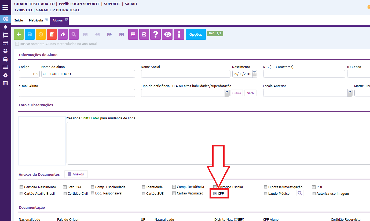Enable the Cartão SUS checkbox
Viewport: 370px width, 221px height.
click(144, 194)
